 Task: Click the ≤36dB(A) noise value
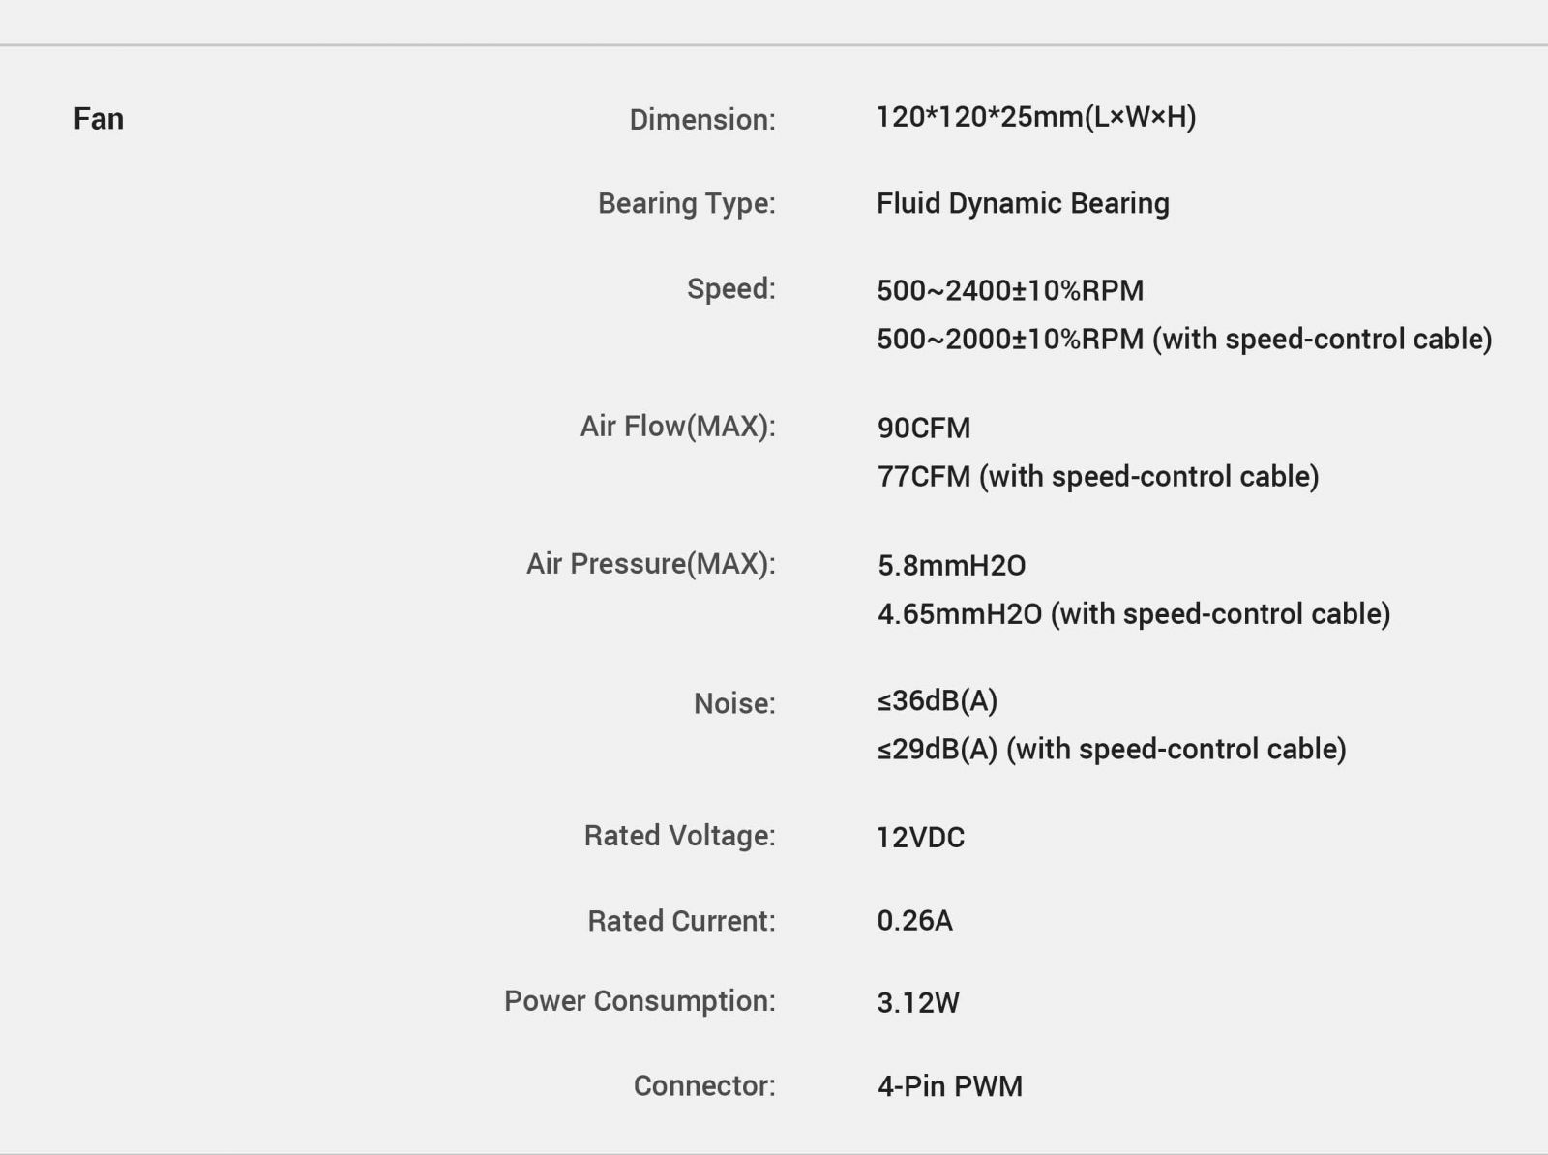tap(937, 700)
